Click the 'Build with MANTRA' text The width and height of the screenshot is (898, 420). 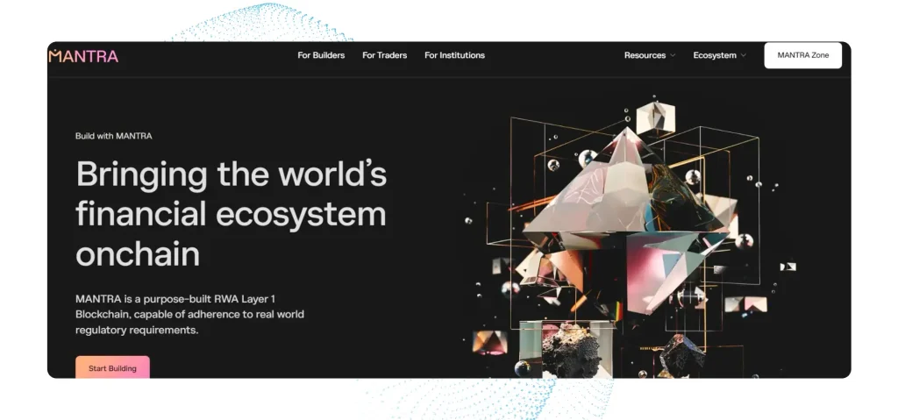coord(114,136)
